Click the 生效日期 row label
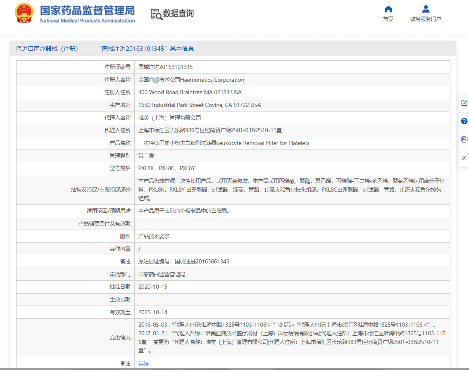469x370 pixels. click(x=120, y=299)
